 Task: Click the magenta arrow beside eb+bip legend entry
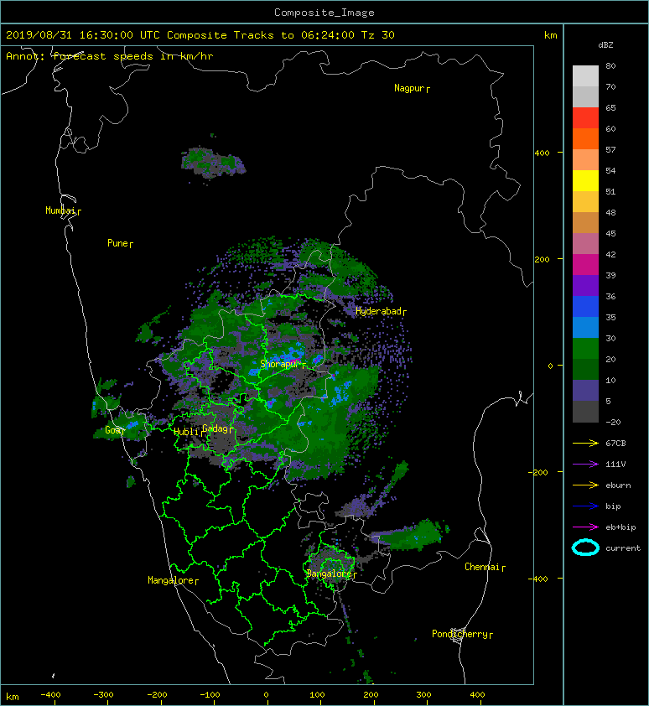(x=585, y=527)
